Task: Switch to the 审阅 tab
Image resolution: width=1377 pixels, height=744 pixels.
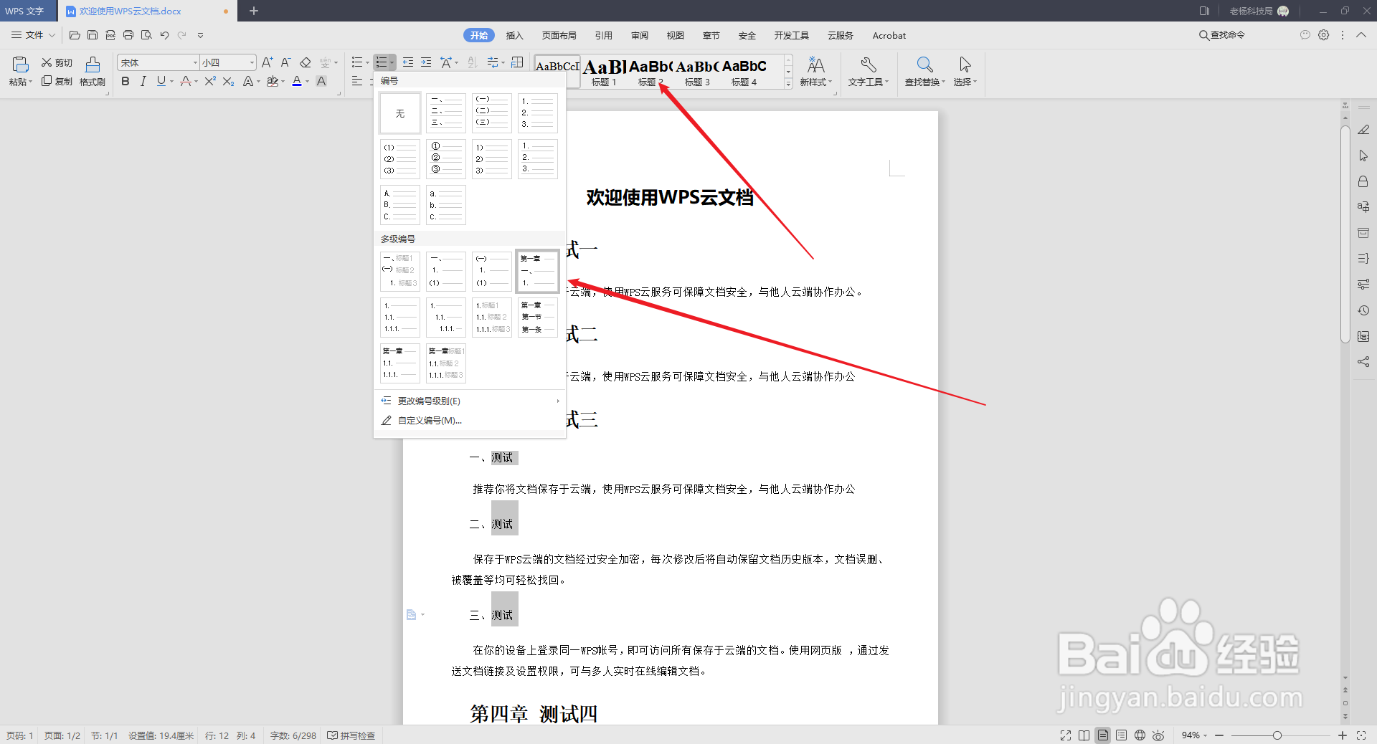Action: [640, 35]
